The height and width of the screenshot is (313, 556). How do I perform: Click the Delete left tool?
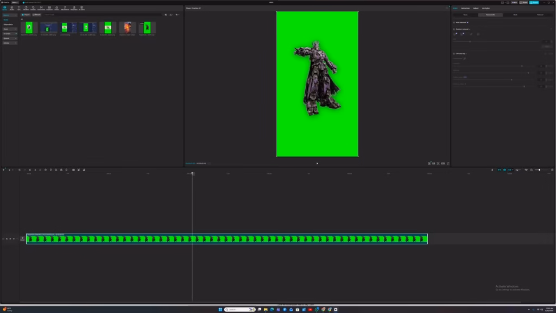point(35,170)
